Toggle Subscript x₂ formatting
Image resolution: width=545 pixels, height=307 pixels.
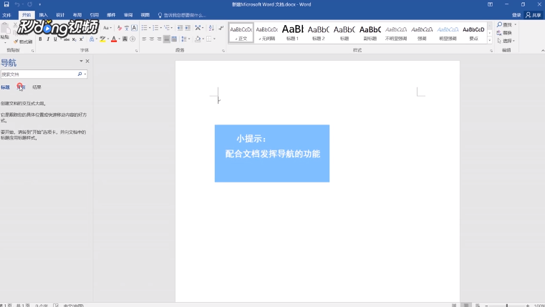point(74,39)
